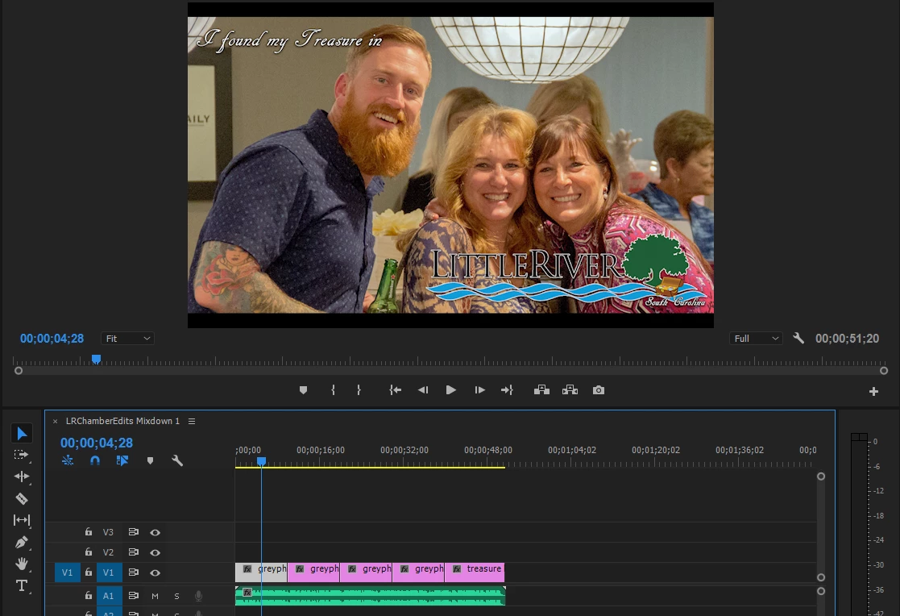The width and height of the screenshot is (900, 616).
Task: Step forward one frame
Action: (x=480, y=390)
